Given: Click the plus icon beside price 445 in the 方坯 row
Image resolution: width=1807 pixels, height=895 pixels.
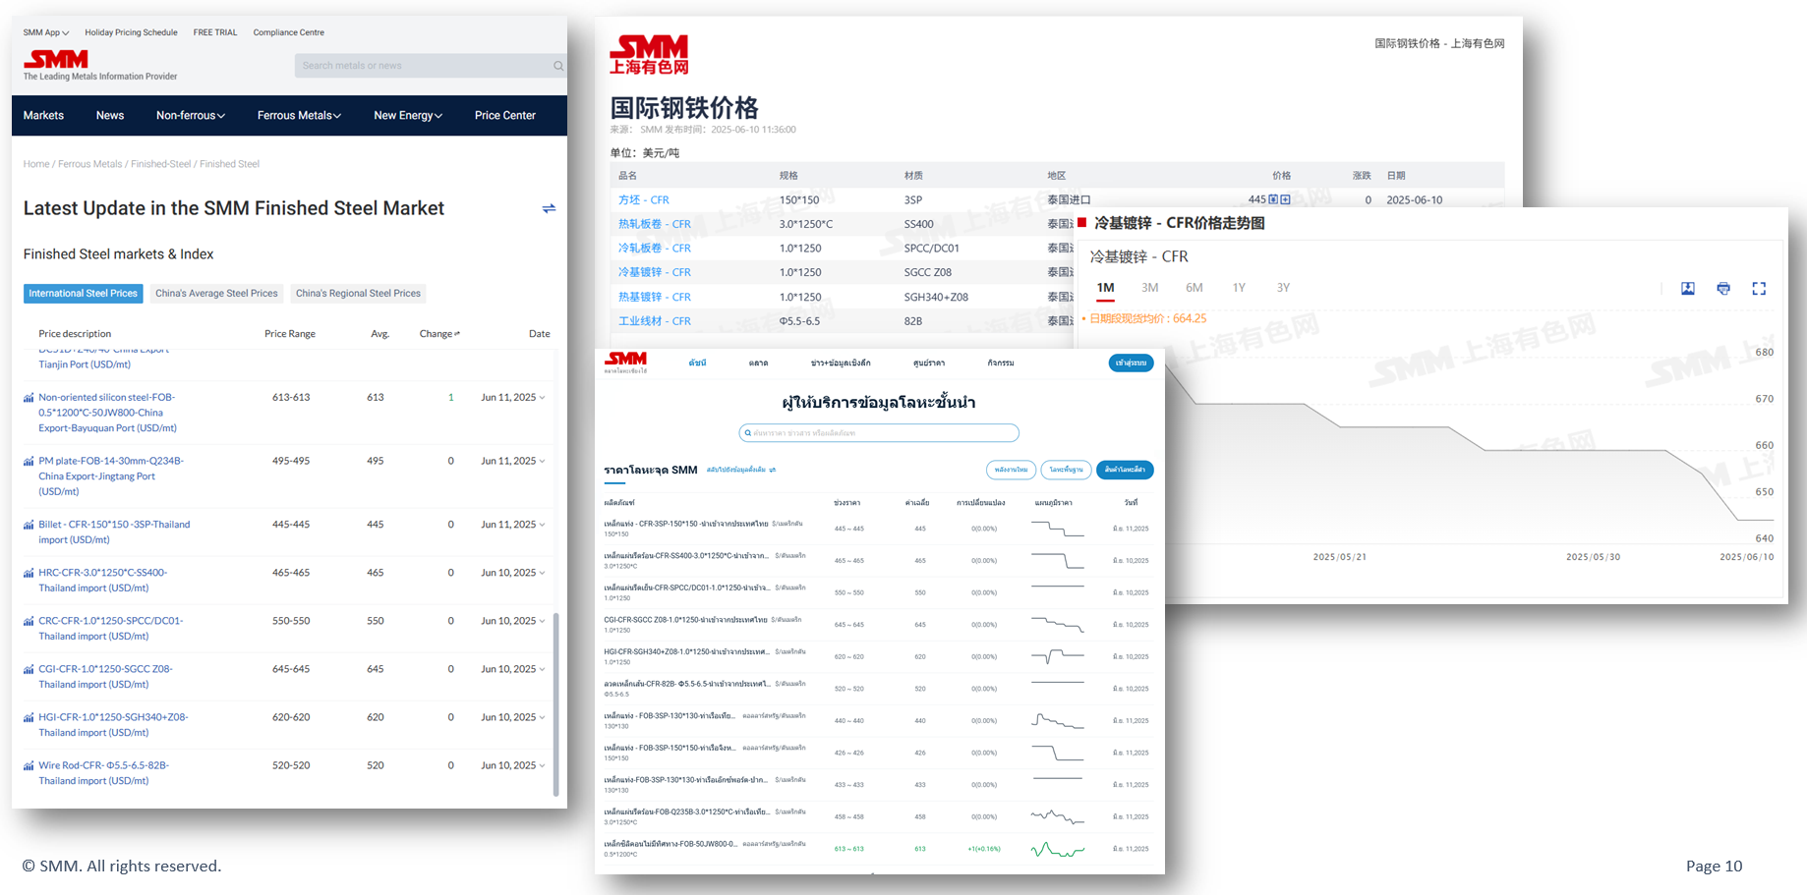Looking at the screenshot, I should click(x=1285, y=199).
